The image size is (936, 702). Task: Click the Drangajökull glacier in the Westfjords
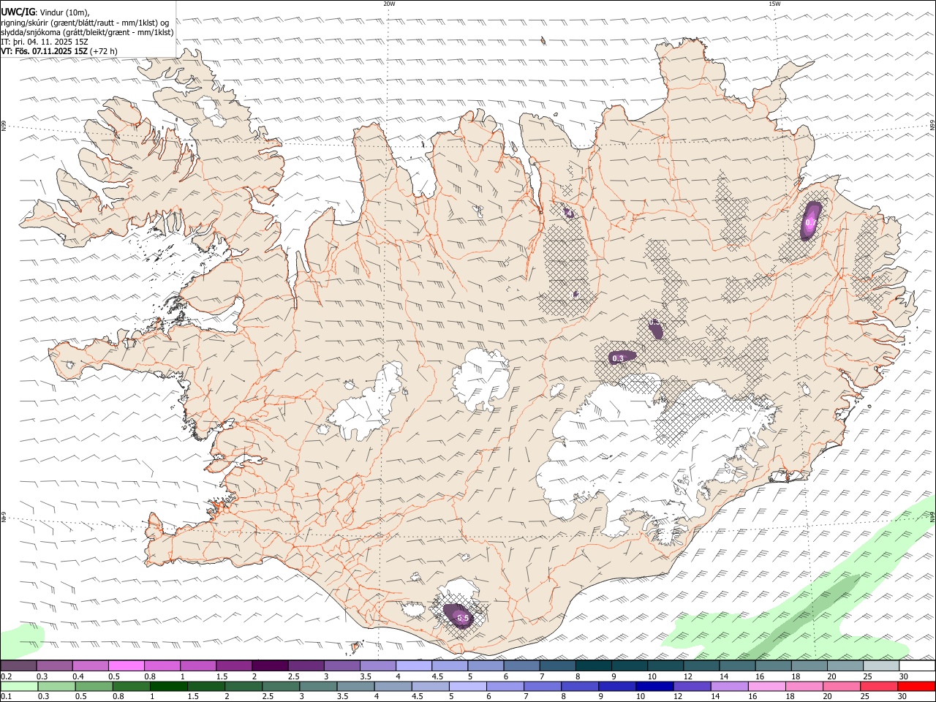pos(214,110)
